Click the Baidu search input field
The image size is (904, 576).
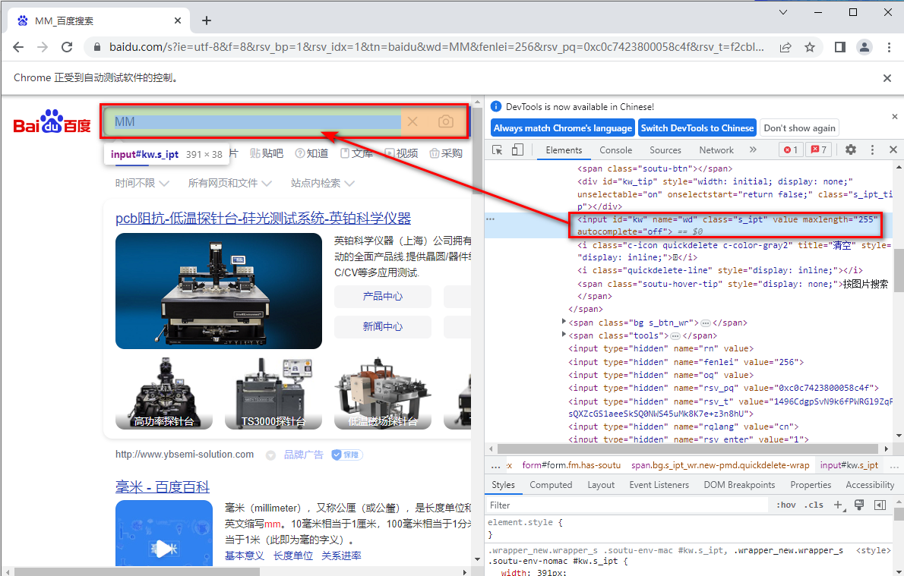click(x=257, y=121)
